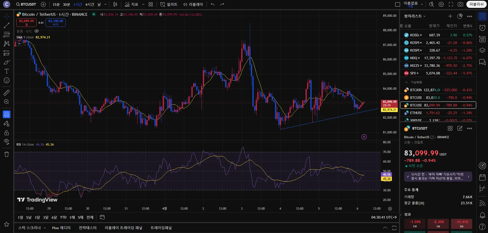Toggle hide all drawings eye icon
This screenshot has height=233, width=488.
[7, 142]
